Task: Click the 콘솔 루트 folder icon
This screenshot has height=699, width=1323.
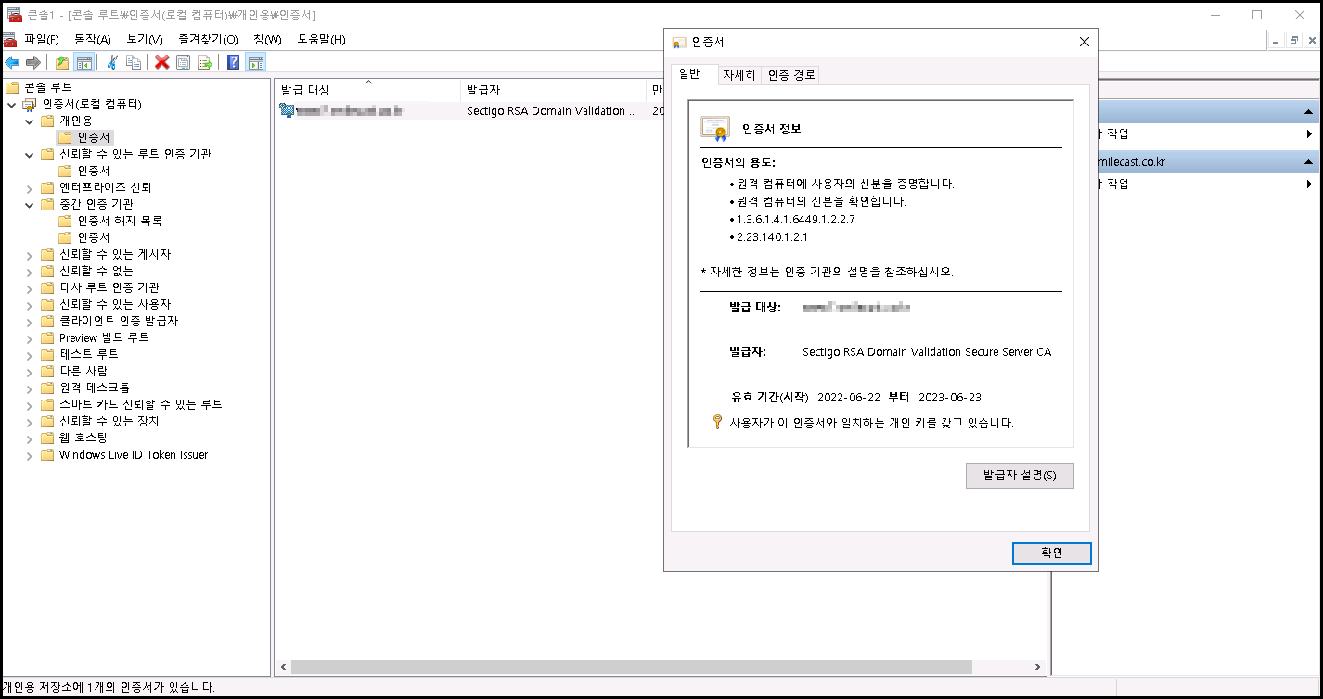Action: (x=11, y=87)
